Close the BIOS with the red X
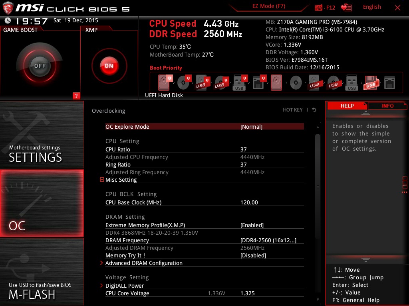 tap(397, 8)
